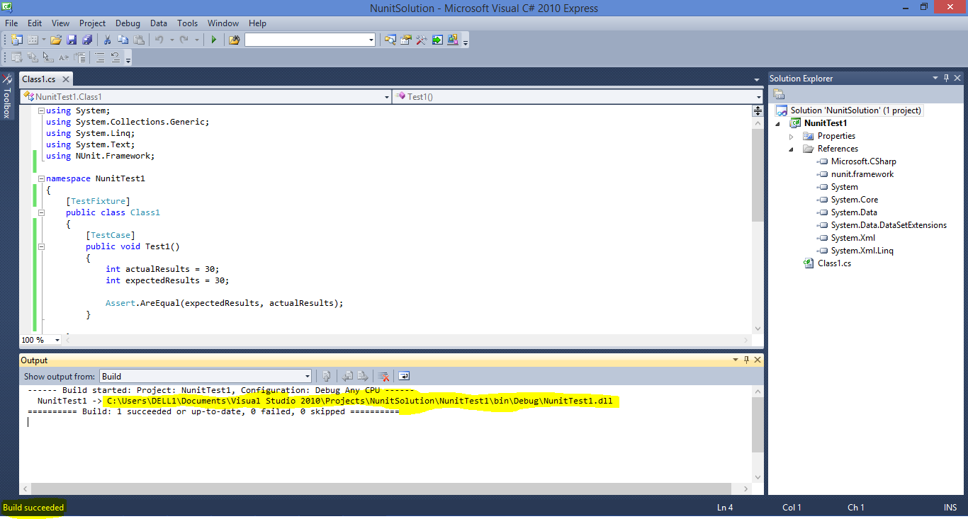Pin the Solution Explorer panel
The height and width of the screenshot is (519, 968).
click(945, 78)
